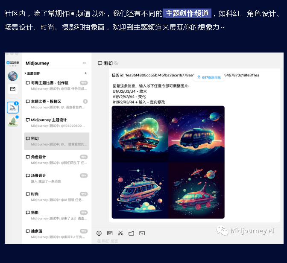Click the image share icon in toolbar
Image resolution: width=287 pixels, height=263 pixels.
pos(142,233)
